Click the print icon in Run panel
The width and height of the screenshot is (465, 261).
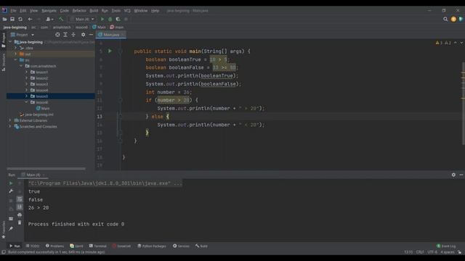tap(20, 215)
